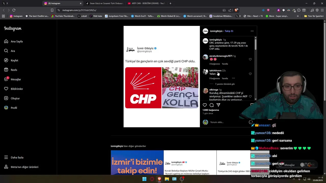This screenshot has height=183, width=326.
Task: Open tahirkhrmn's profile username
Action: 215,70
